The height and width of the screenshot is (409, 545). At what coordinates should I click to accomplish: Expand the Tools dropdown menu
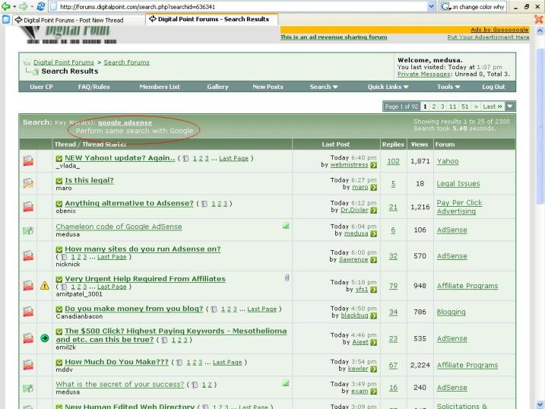pyautogui.click(x=448, y=87)
